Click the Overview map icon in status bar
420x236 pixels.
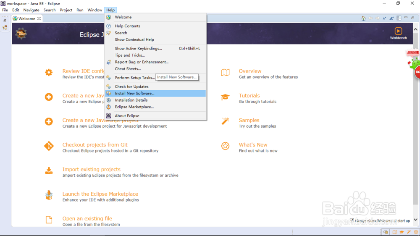click(395, 232)
